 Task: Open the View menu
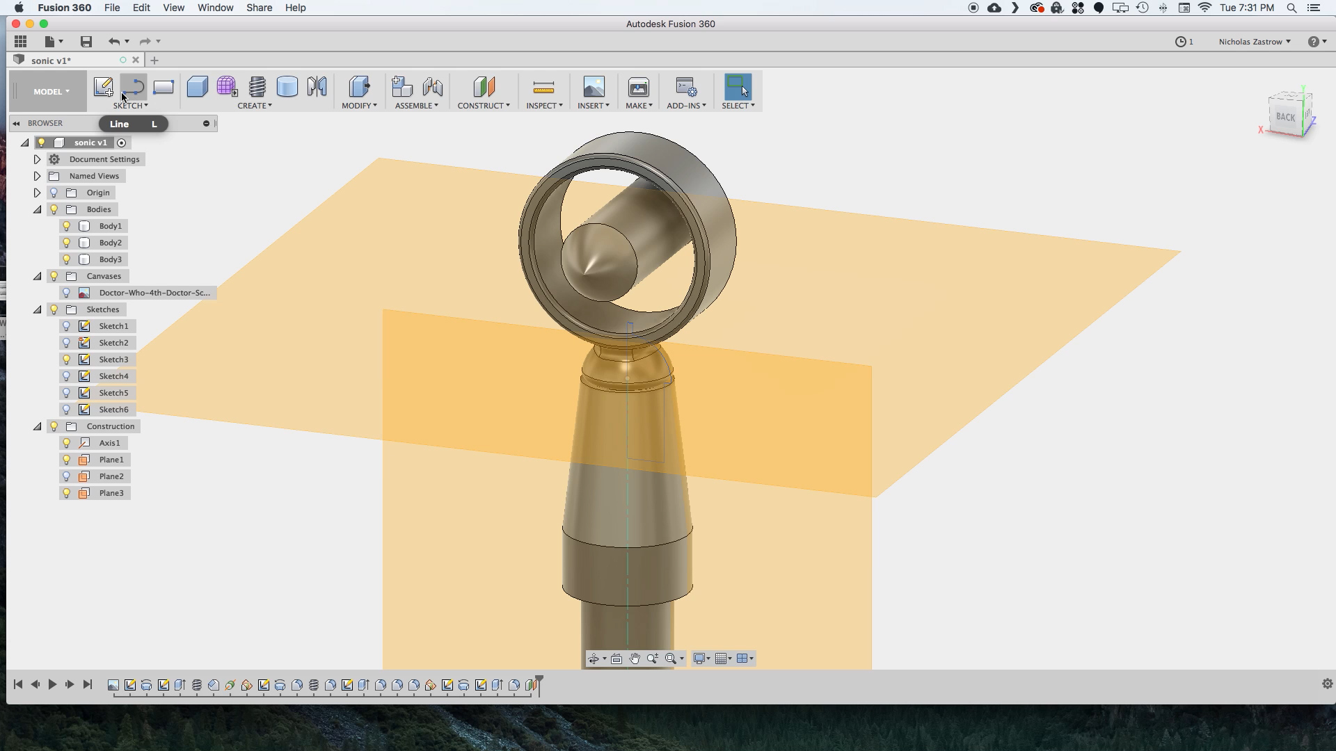pyautogui.click(x=173, y=8)
